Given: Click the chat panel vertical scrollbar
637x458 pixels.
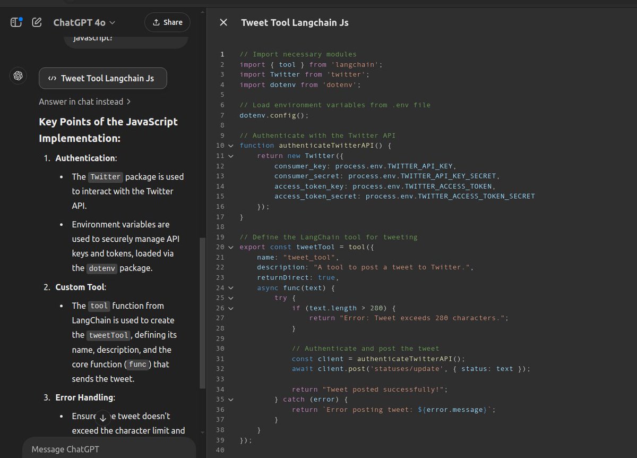Looking at the screenshot, I should coord(202,313).
